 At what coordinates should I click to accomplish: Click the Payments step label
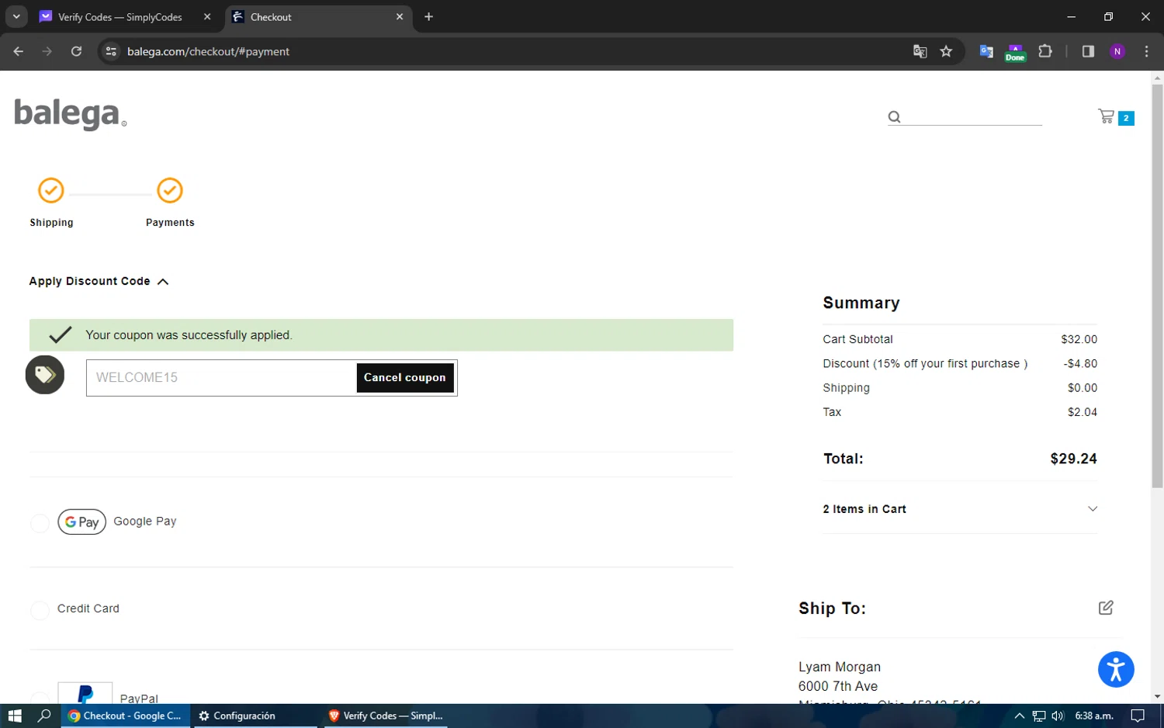170,223
